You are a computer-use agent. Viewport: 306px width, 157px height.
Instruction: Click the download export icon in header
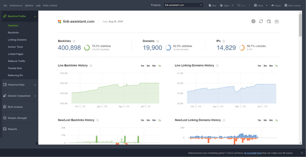[277, 21]
